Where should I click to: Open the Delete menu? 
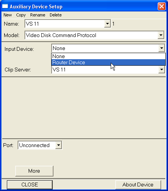coord(56,15)
